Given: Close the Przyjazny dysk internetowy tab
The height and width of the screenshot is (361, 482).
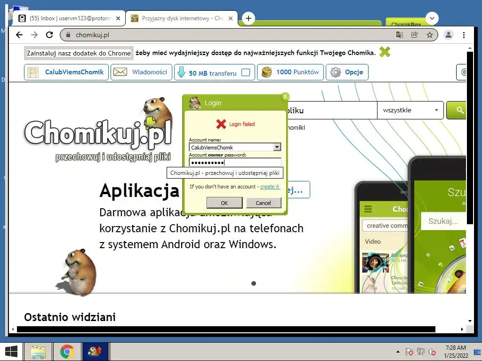Looking at the screenshot, I should (231, 18).
